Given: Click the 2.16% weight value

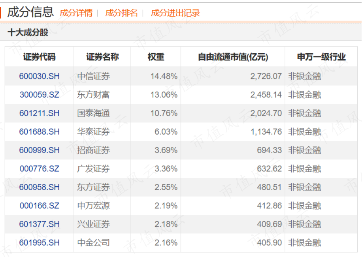Looking at the screenshot, I should point(166,243).
